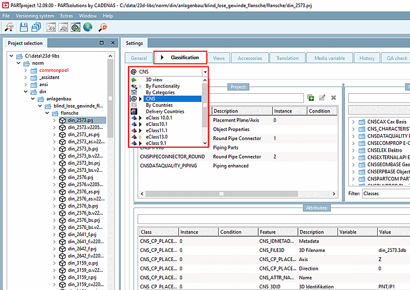Click the green add classification icon
This screenshot has width=410, height=290.
(311, 98)
